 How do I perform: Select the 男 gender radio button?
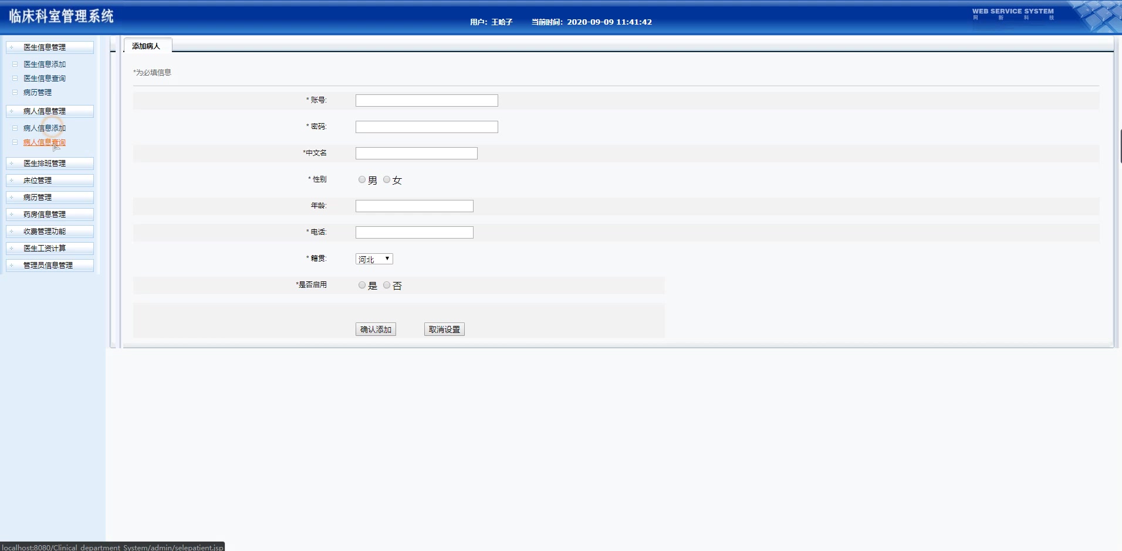(361, 179)
